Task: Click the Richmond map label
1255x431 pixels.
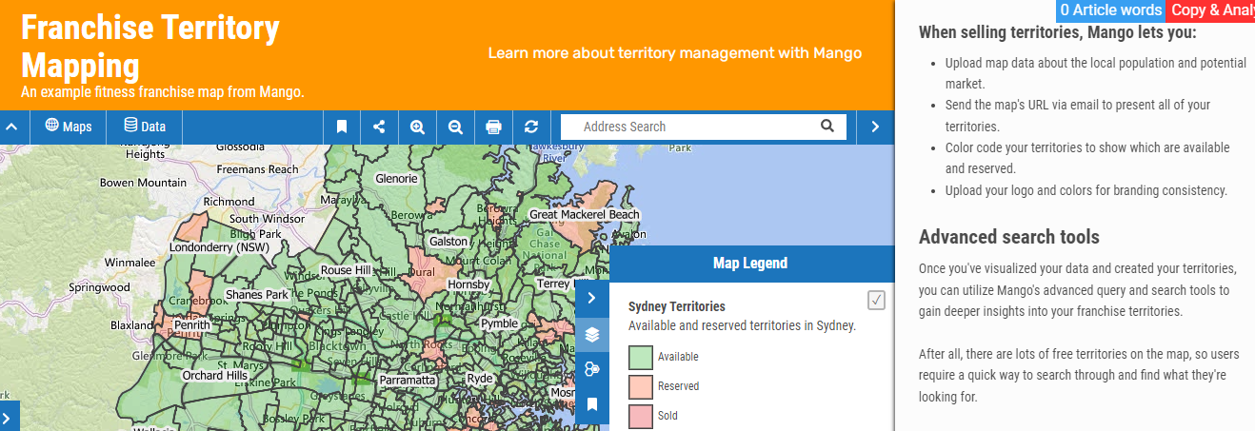Action: click(x=229, y=202)
